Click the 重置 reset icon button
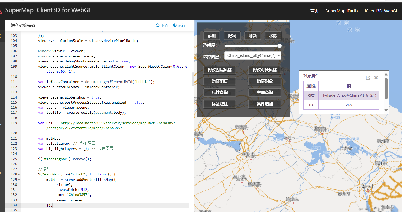The image size is (402, 212). click(162, 25)
